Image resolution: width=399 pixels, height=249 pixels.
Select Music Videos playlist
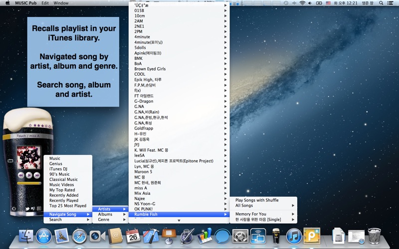coord(68,185)
